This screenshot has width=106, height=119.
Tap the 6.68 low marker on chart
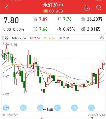[x=48, y=110]
